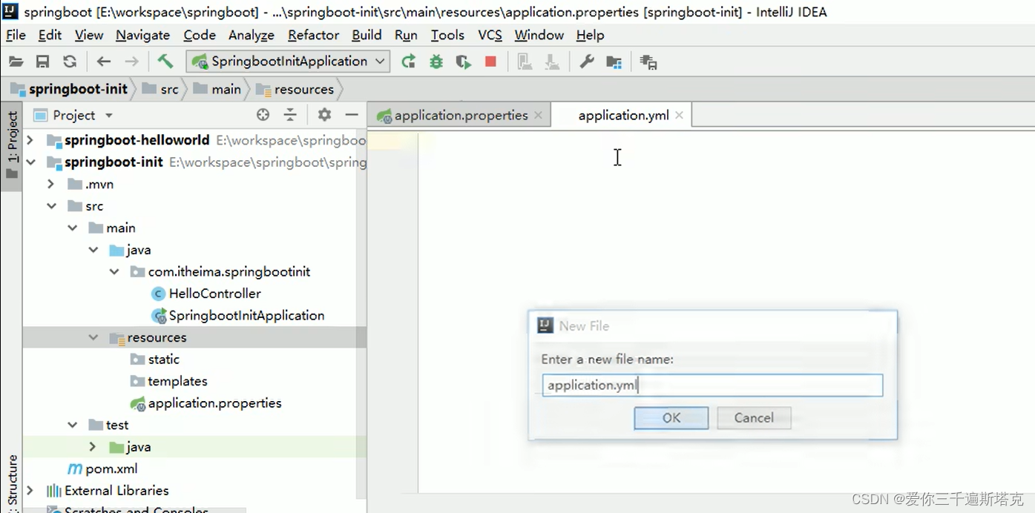1035x513 pixels.
Task: Build project with the hammer icon
Action: tap(165, 61)
